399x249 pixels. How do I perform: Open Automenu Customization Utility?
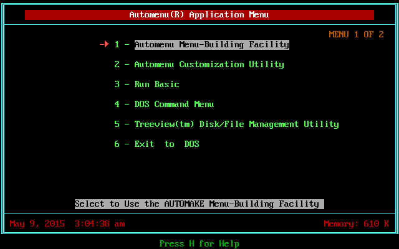tap(209, 65)
